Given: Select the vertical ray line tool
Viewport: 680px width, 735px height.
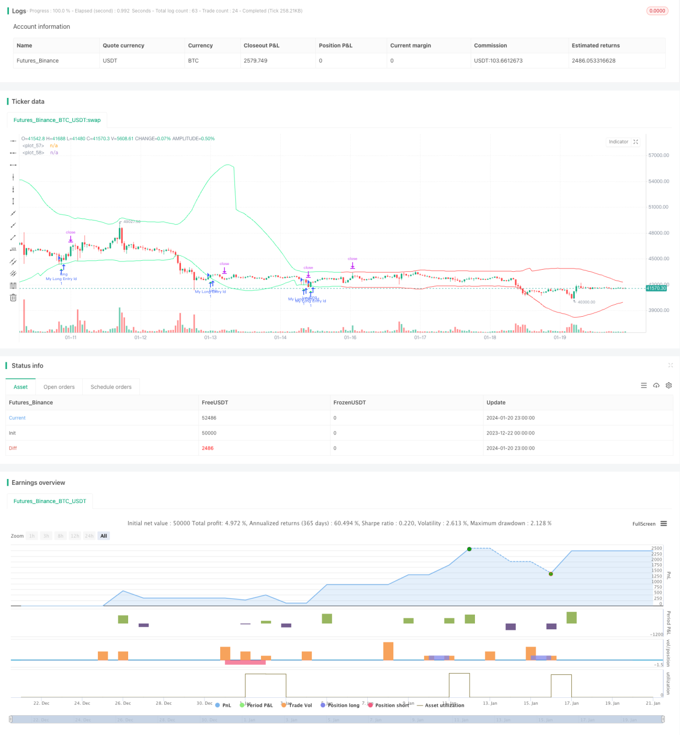Looking at the screenshot, I should click(13, 189).
